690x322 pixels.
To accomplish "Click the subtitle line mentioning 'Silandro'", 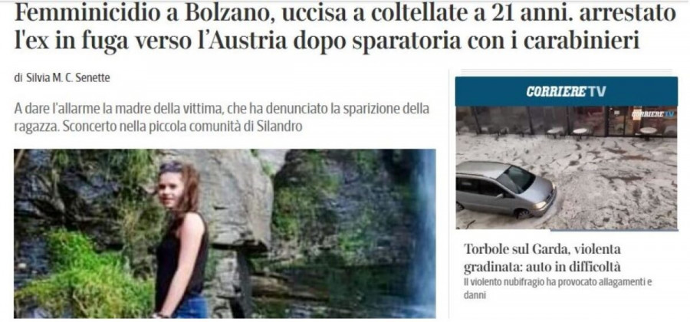I will click(x=159, y=127).
